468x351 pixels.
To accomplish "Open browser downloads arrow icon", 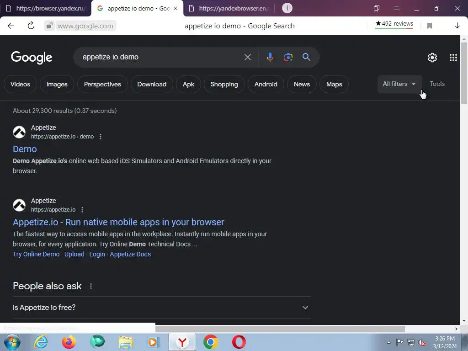I will [457, 26].
